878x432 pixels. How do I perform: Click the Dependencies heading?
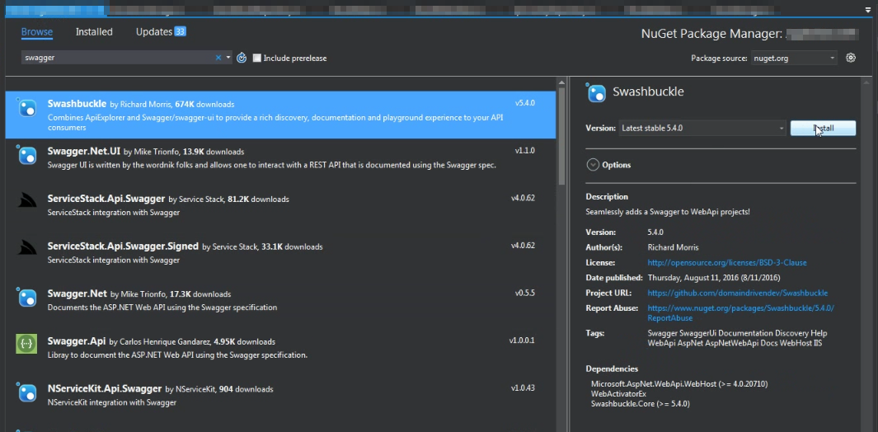click(612, 369)
